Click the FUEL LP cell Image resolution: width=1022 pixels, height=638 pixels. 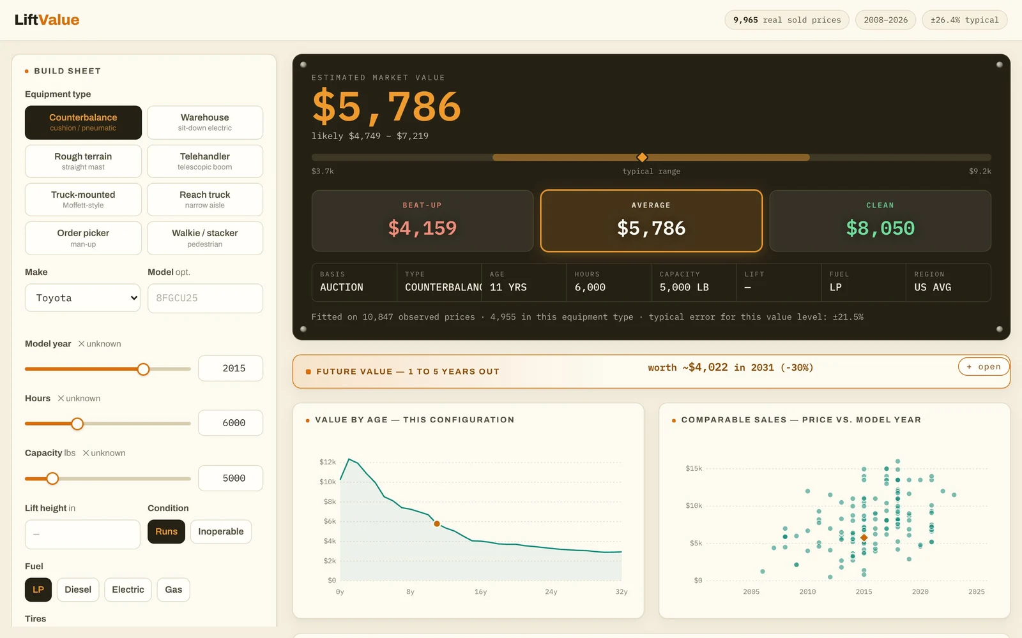[x=864, y=282]
